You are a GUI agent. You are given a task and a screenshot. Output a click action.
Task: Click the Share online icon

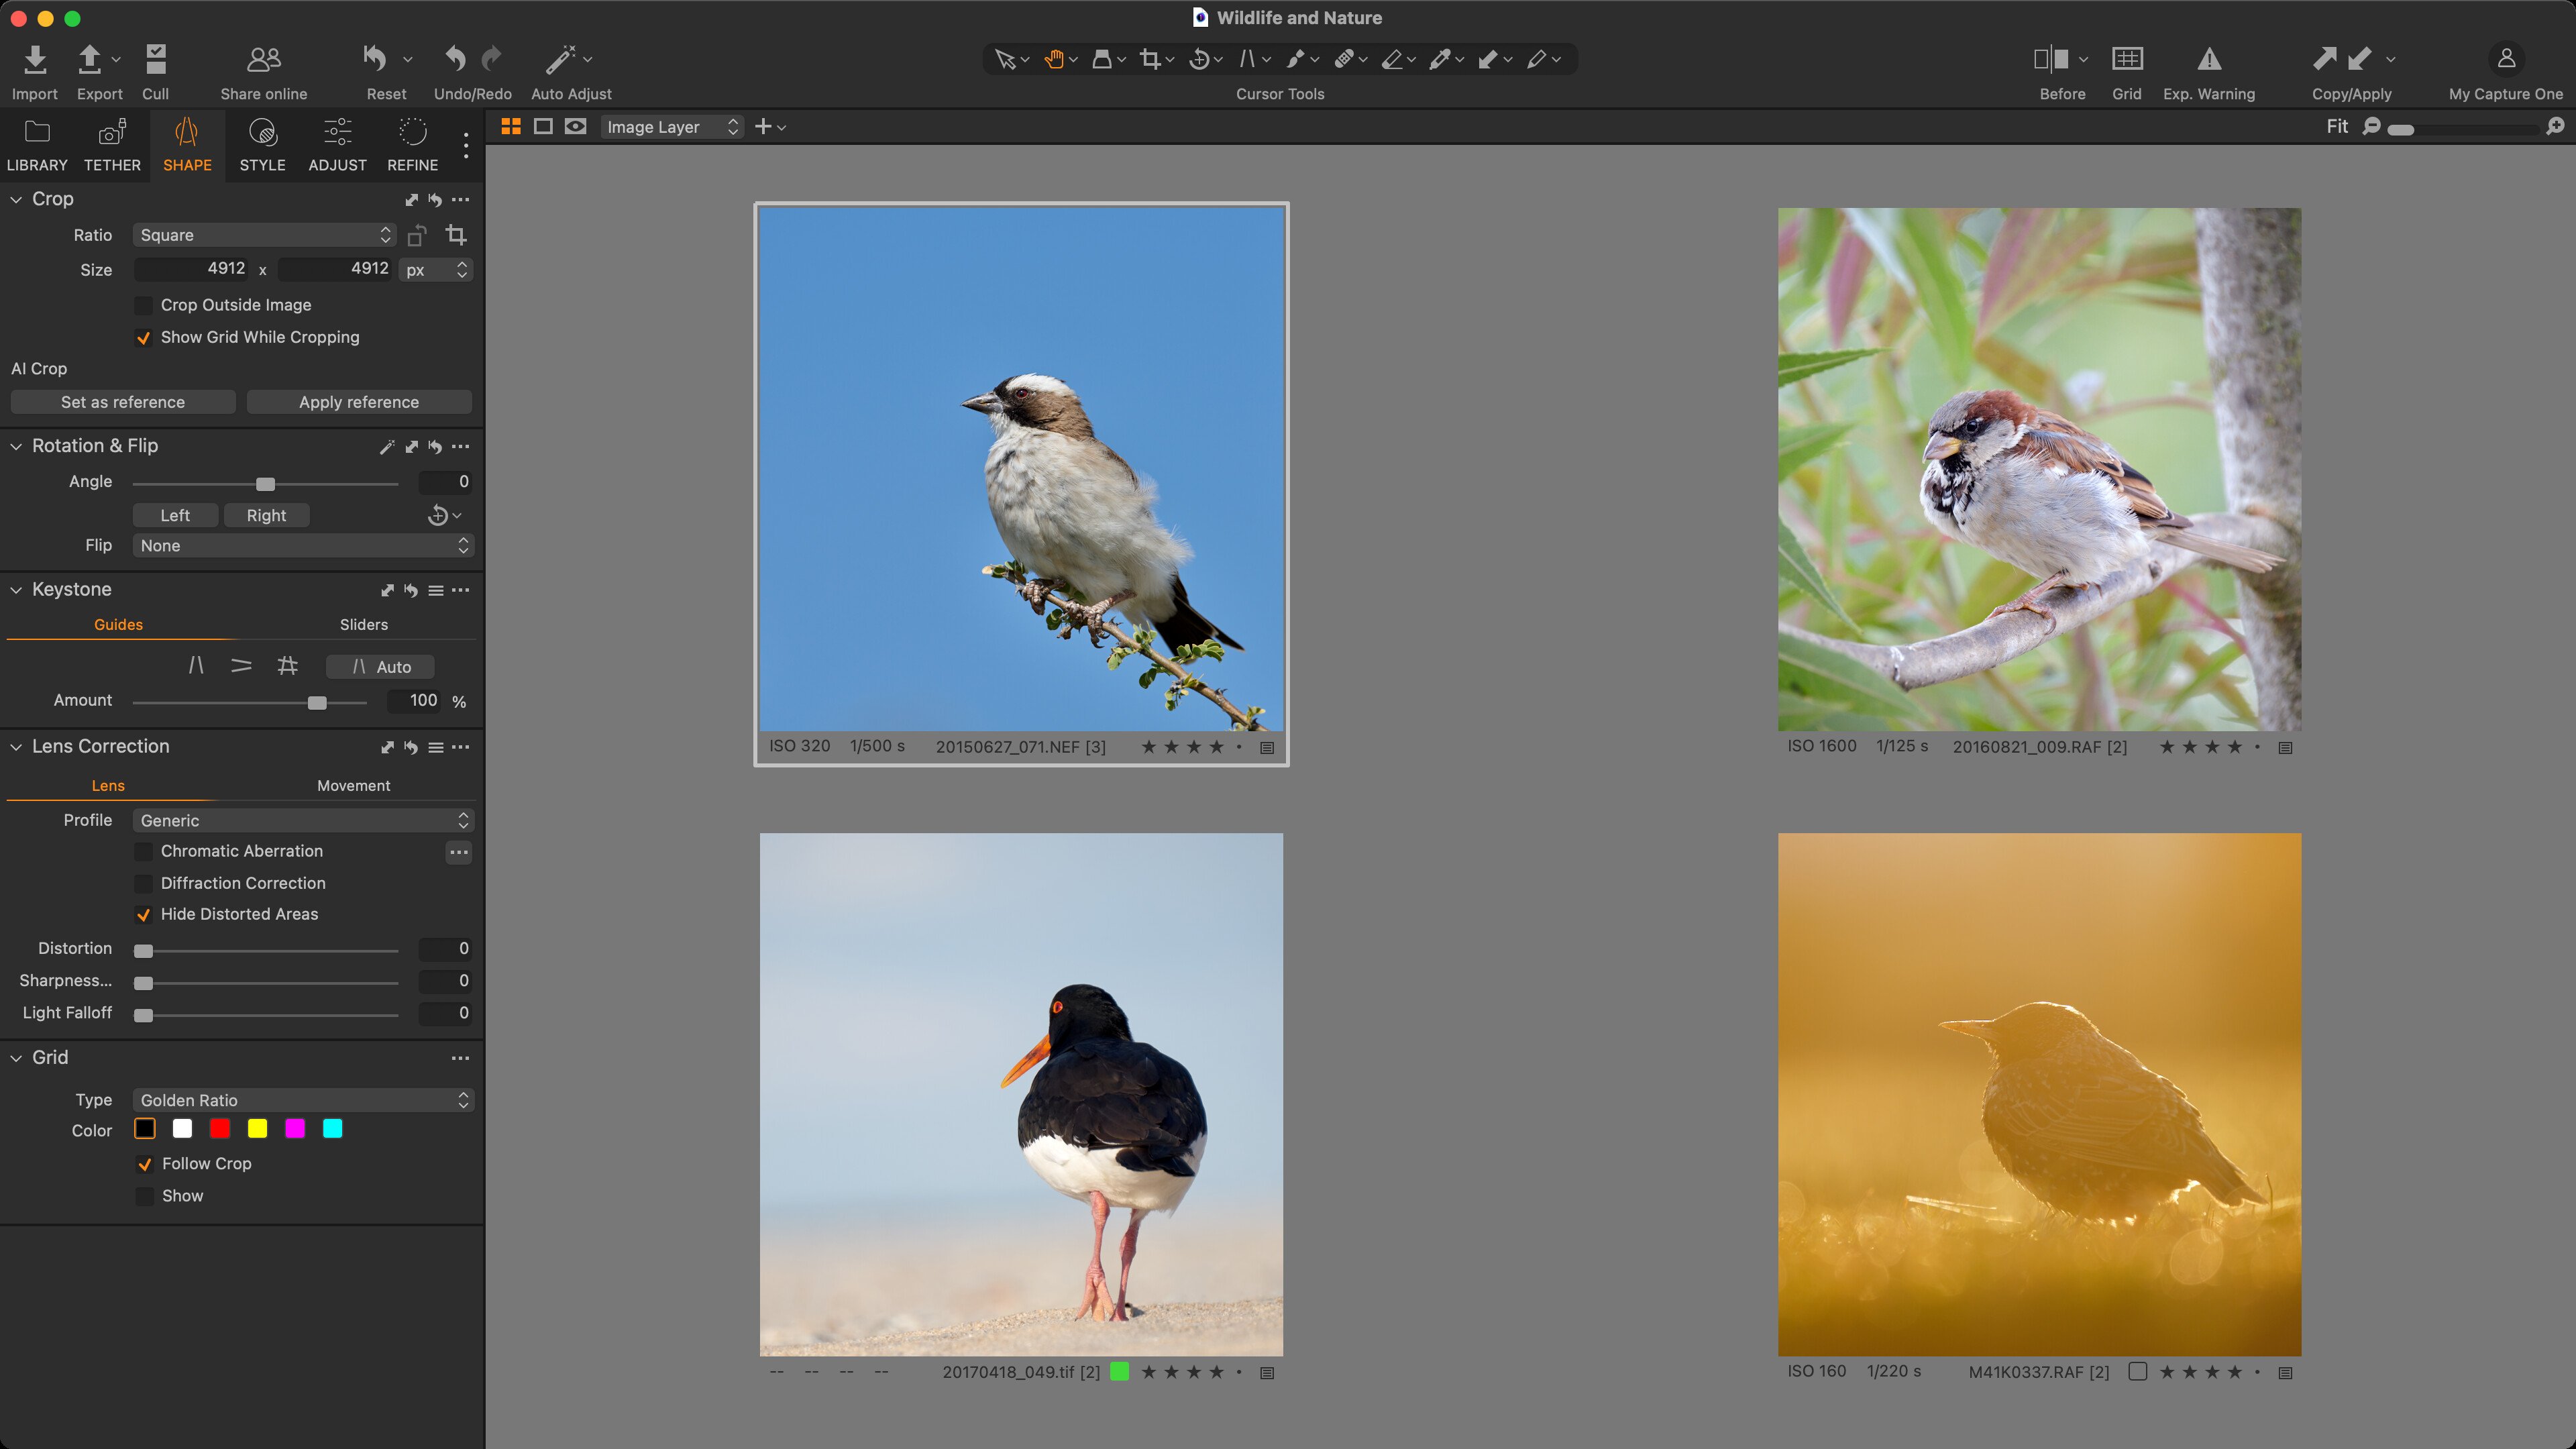click(x=264, y=59)
